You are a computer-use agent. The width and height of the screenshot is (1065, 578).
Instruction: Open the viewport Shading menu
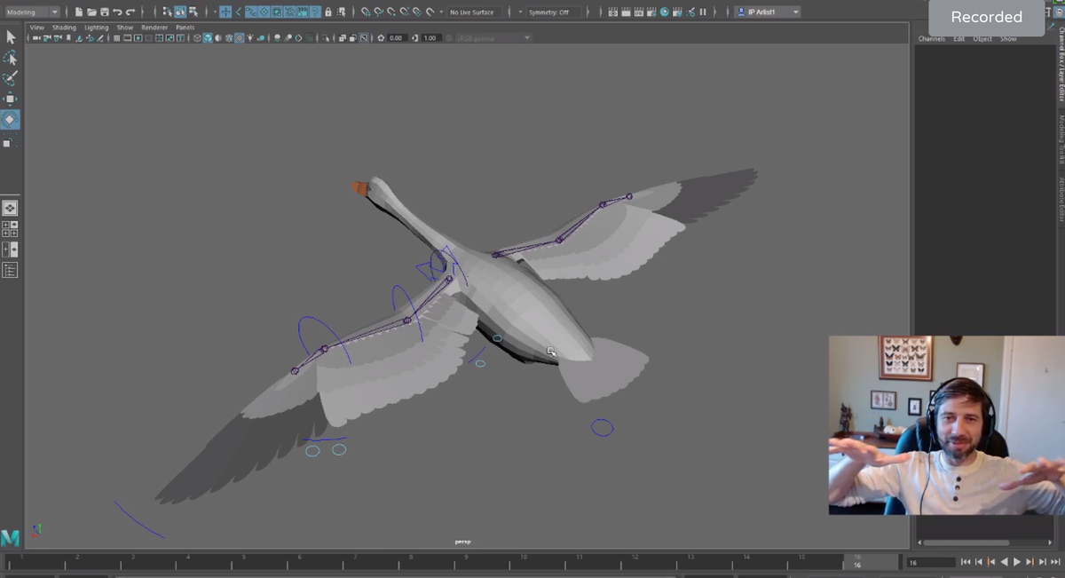pyautogui.click(x=64, y=28)
